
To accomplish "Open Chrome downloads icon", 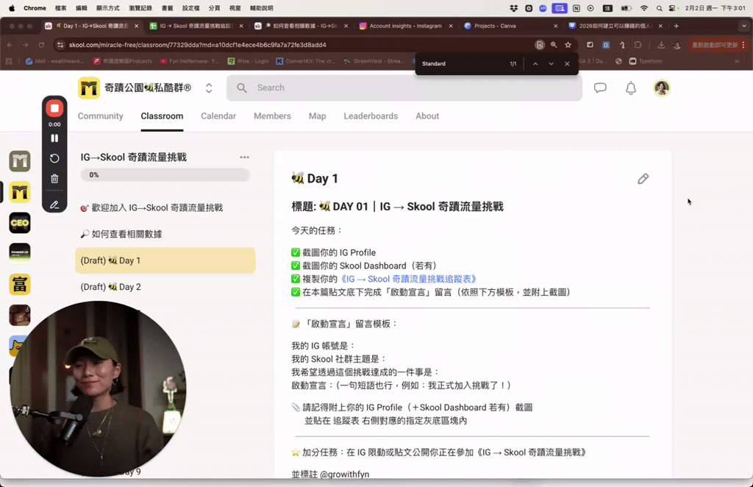I will pyautogui.click(x=661, y=45).
